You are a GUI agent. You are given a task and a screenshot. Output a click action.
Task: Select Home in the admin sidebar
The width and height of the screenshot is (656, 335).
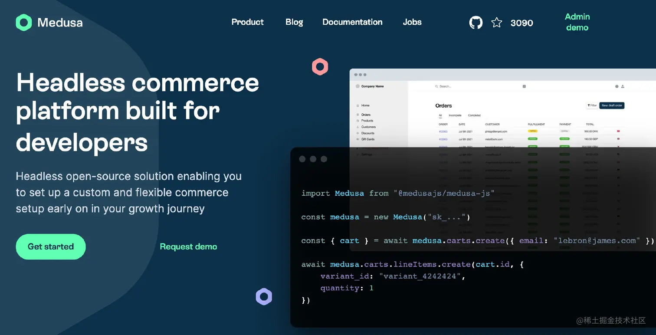pyautogui.click(x=365, y=105)
